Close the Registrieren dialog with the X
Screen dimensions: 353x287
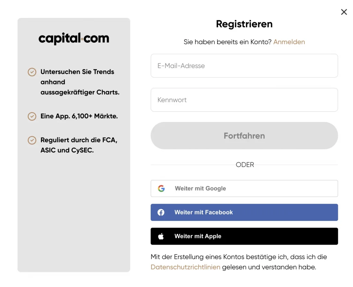[344, 12]
